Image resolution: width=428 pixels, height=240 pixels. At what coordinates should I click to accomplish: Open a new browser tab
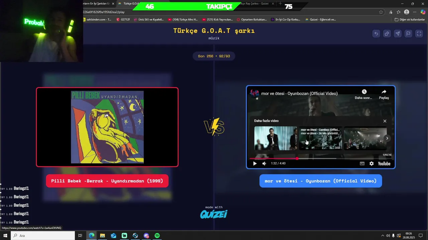click(x=280, y=4)
